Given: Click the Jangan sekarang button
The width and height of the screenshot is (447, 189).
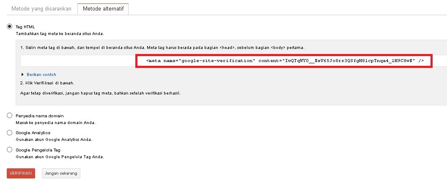Looking at the screenshot, I should (61, 173).
